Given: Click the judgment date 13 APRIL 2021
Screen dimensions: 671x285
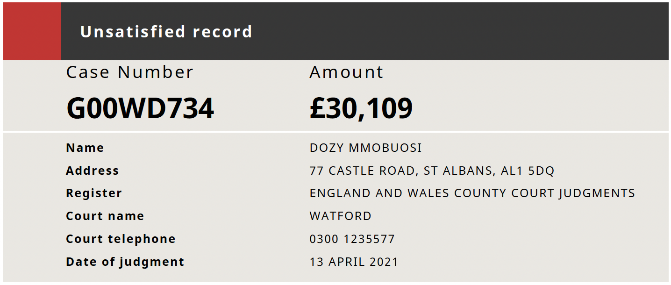Looking at the screenshot, I should point(354,262).
